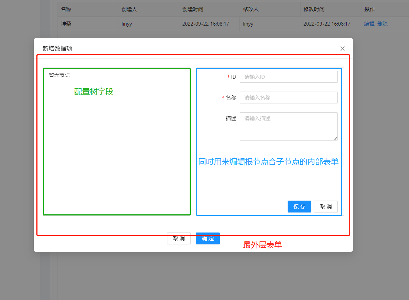Click the 创建人 column header

click(x=129, y=9)
